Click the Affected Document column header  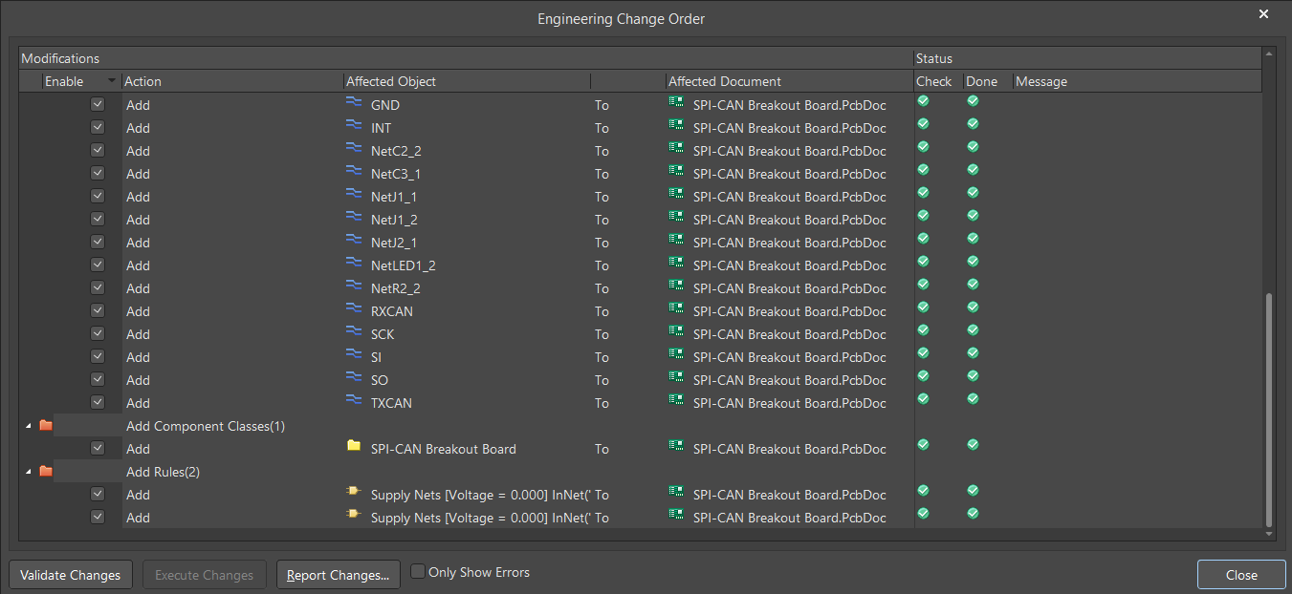point(789,81)
